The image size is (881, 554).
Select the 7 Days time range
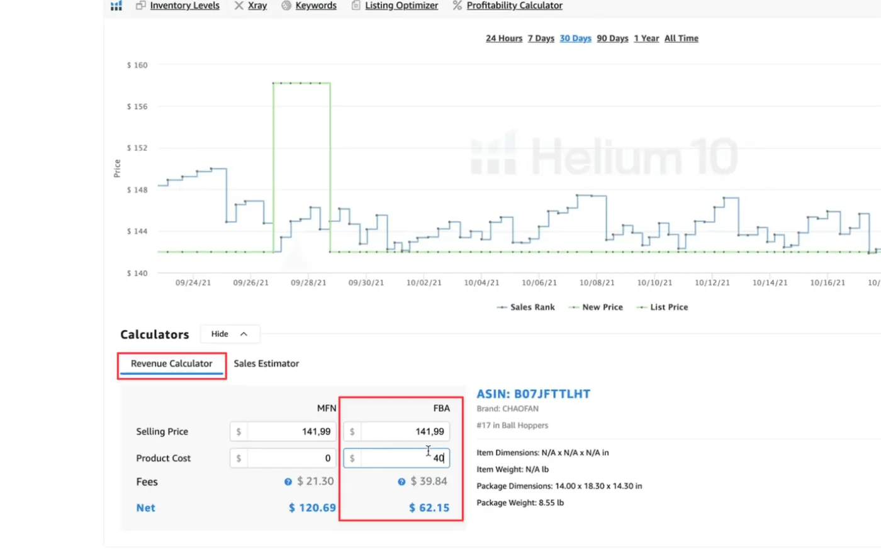[541, 38]
